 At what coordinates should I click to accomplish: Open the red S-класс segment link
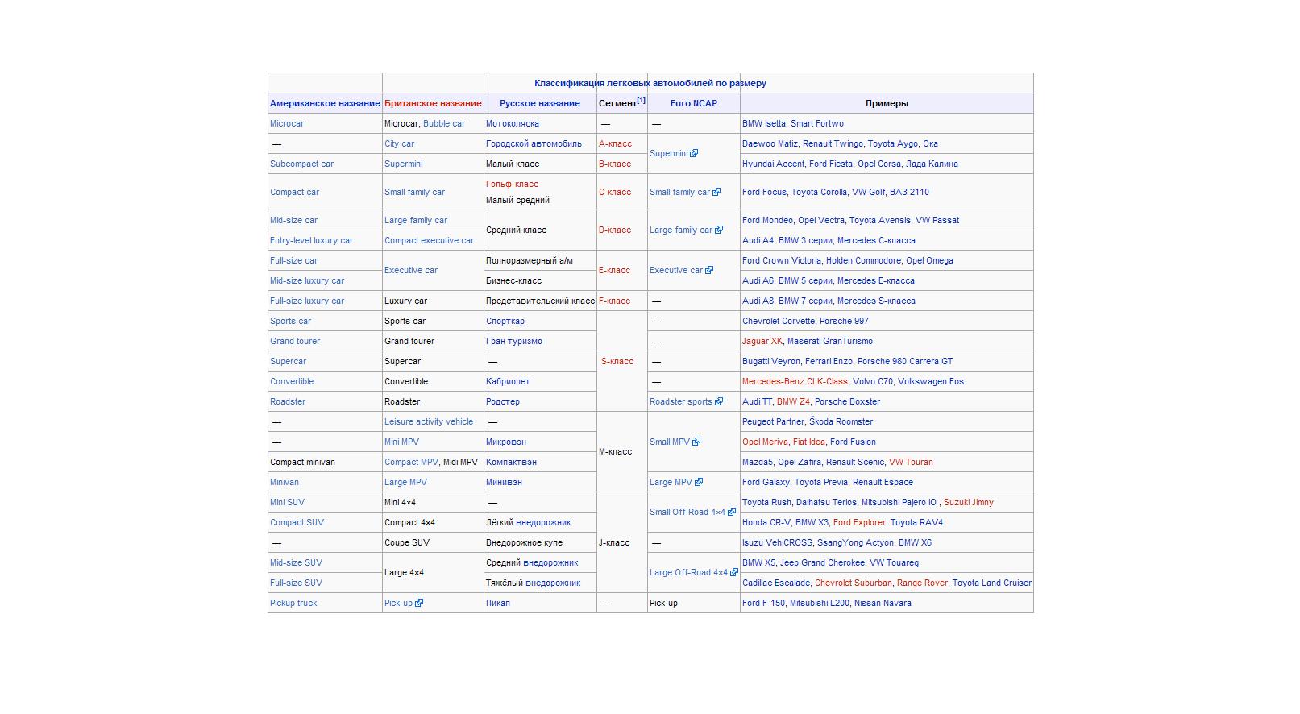617,361
